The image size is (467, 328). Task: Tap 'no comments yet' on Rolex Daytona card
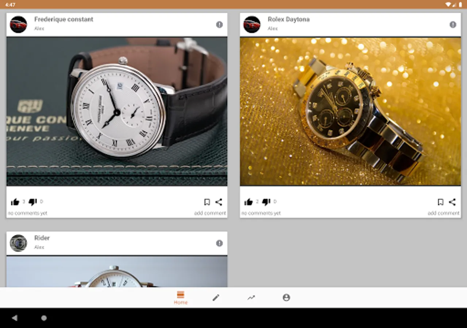click(261, 213)
